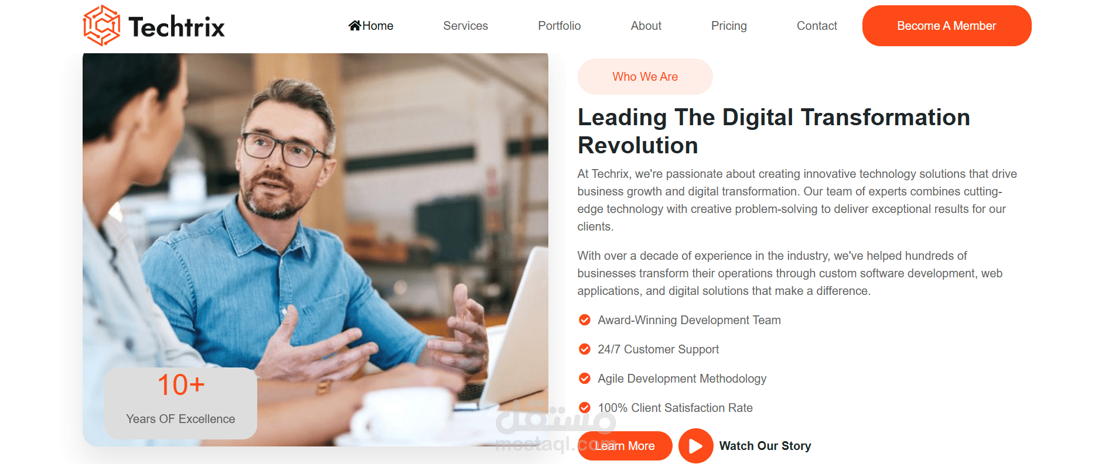Click check icon beside Award-Winning Development Team
1112x464 pixels.
tap(584, 320)
